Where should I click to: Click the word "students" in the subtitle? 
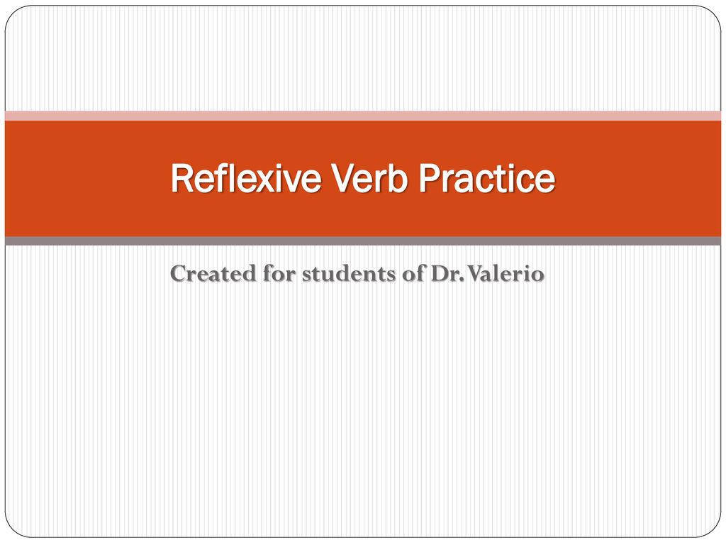point(349,273)
